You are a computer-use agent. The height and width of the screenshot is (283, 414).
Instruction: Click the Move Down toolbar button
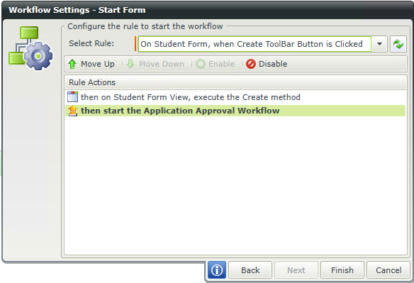click(x=155, y=64)
